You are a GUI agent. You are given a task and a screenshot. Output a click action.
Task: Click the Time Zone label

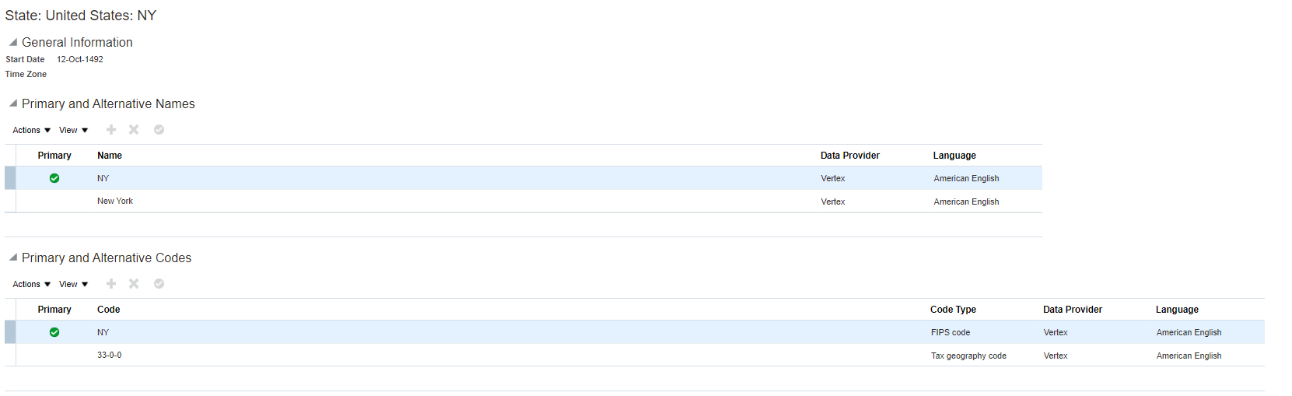26,74
